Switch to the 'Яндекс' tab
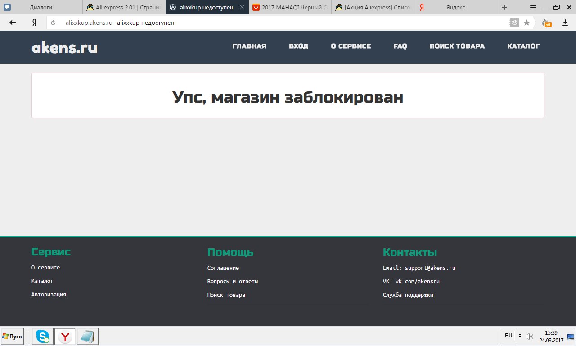Viewport: 576px width, 346px height. [x=455, y=7]
